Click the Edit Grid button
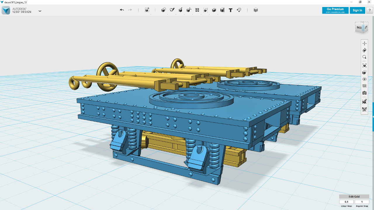Screen dimensions: 374x210 click(x=354, y=197)
